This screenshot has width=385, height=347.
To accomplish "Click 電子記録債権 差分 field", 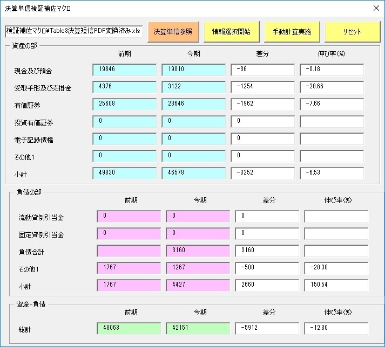I will coord(263,139).
